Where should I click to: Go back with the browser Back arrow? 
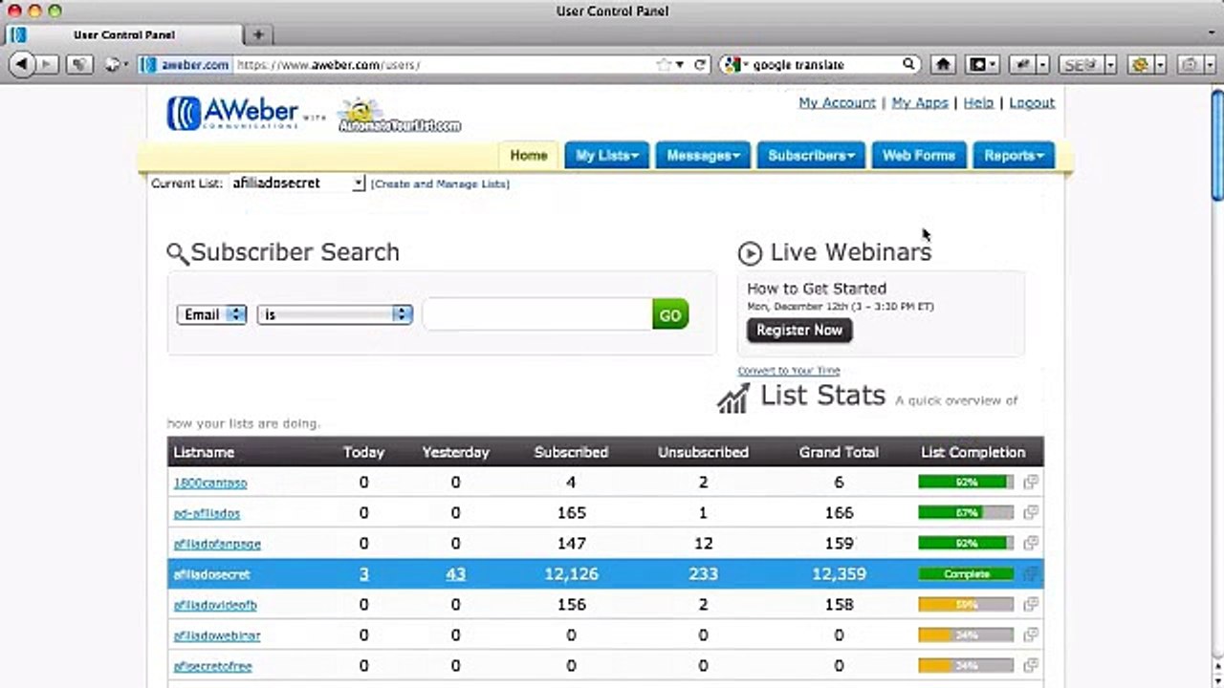click(x=22, y=65)
